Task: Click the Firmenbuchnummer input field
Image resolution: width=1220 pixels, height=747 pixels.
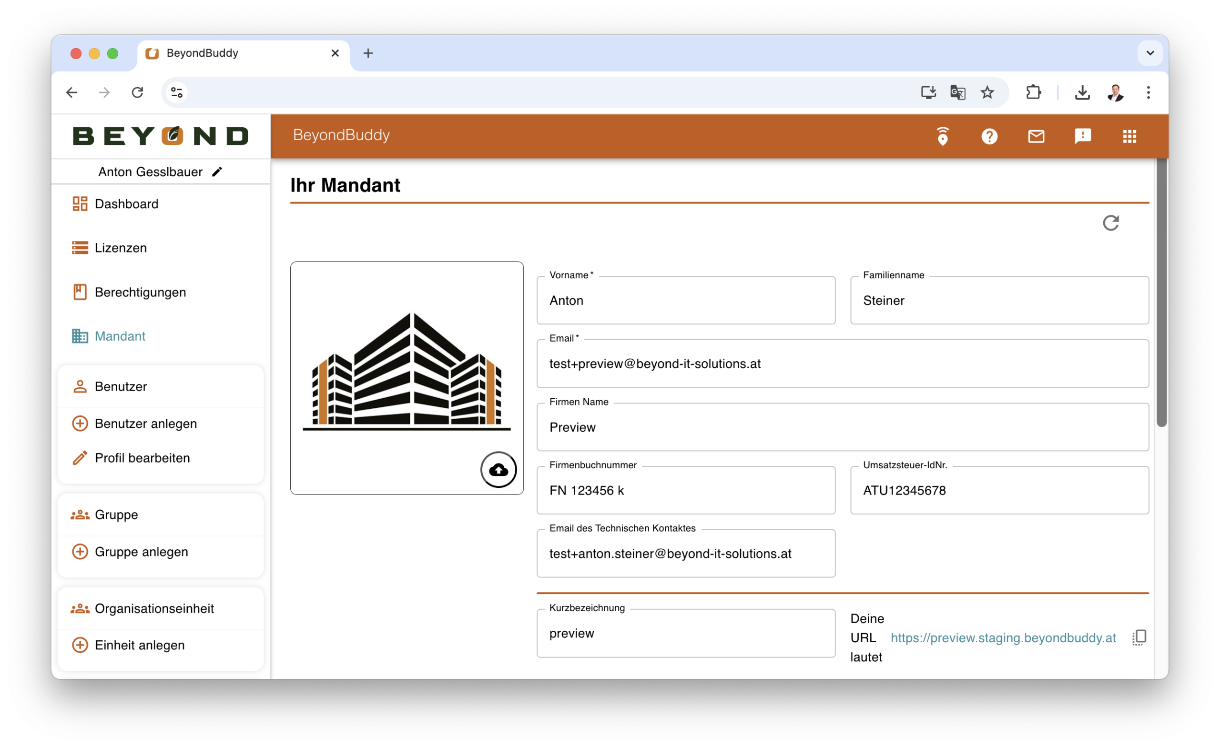Action: [x=685, y=490]
